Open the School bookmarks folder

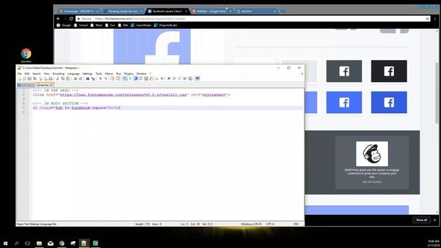pos(81,25)
